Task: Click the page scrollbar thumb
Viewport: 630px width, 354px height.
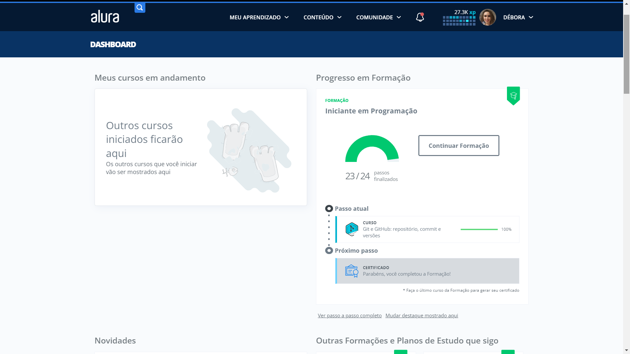Action: pos(626,54)
